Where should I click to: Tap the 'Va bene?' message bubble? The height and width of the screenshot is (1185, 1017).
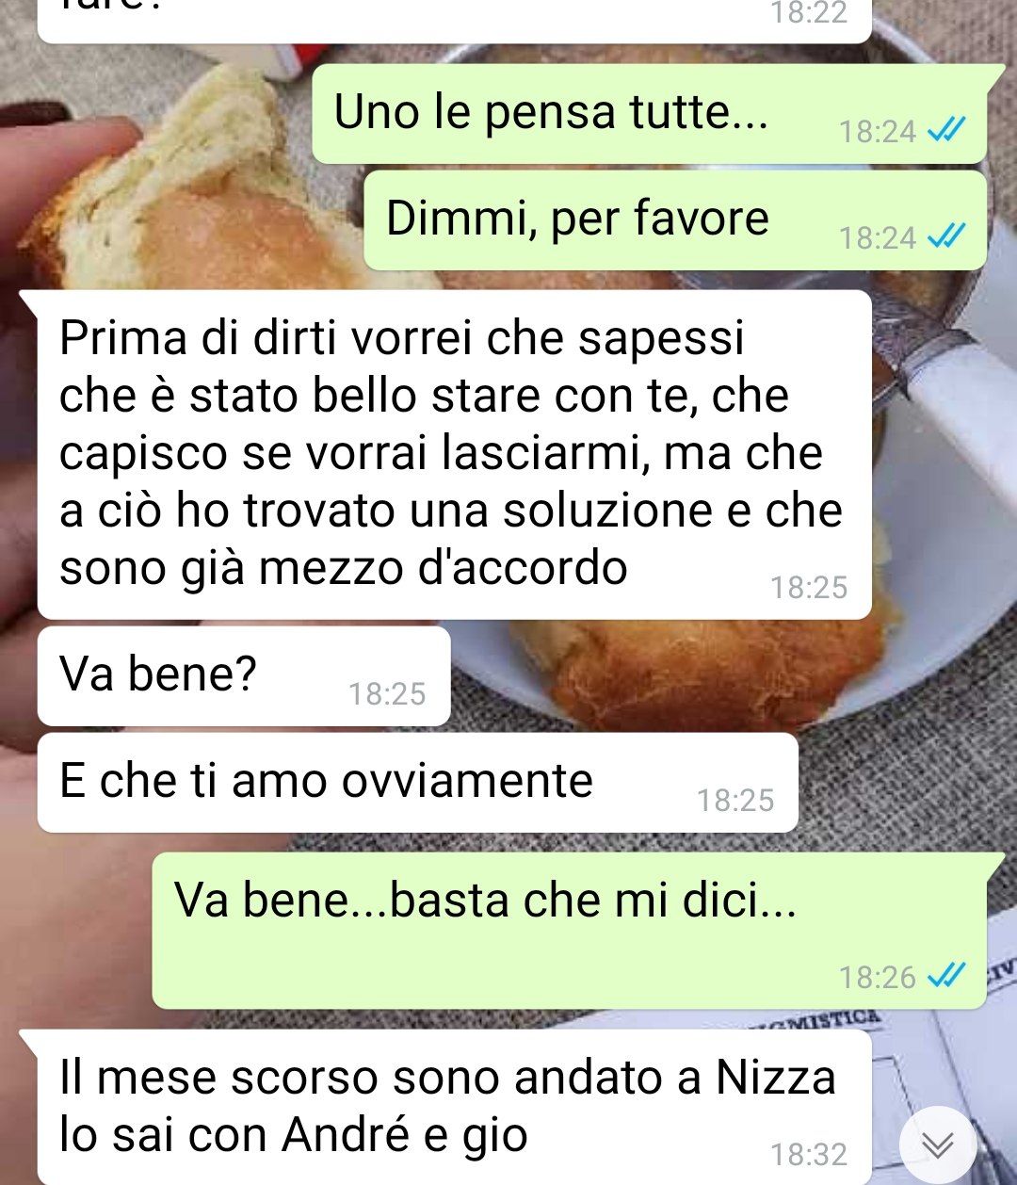[244, 676]
